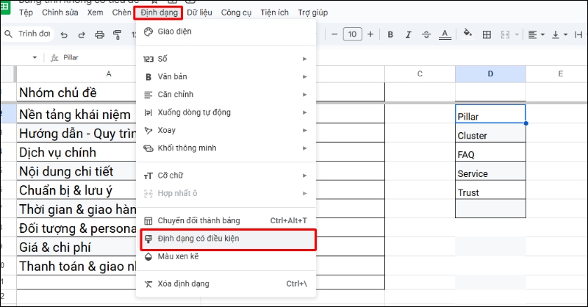Image resolution: width=588 pixels, height=307 pixels.
Task: Select the cell containing Trust
Action: pyautogui.click(x=490, y=189)
